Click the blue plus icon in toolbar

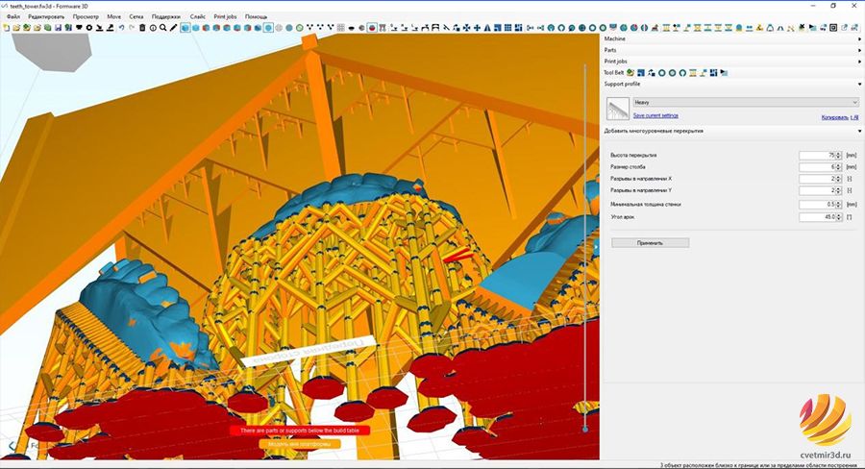click(x=477, y=28)
